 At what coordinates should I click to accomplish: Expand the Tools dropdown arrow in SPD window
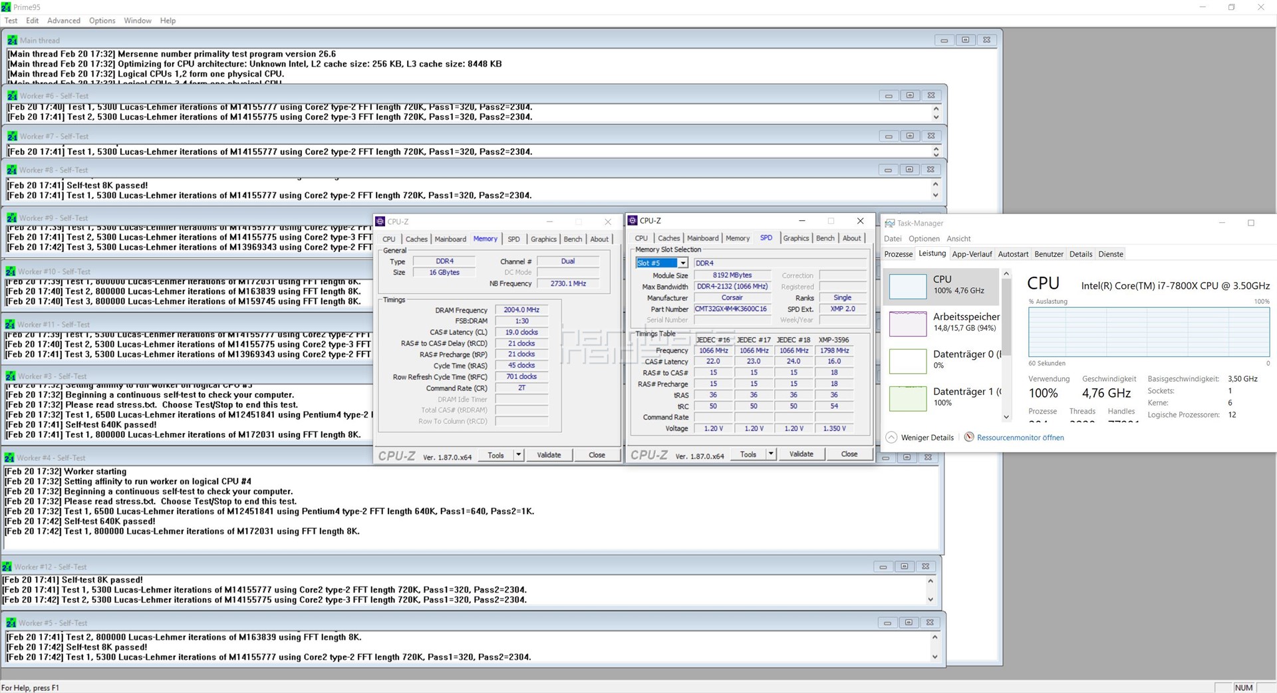771,454
